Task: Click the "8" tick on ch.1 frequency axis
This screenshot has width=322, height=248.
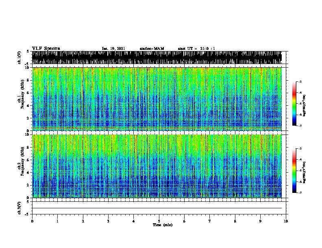Action: [28, 80]
